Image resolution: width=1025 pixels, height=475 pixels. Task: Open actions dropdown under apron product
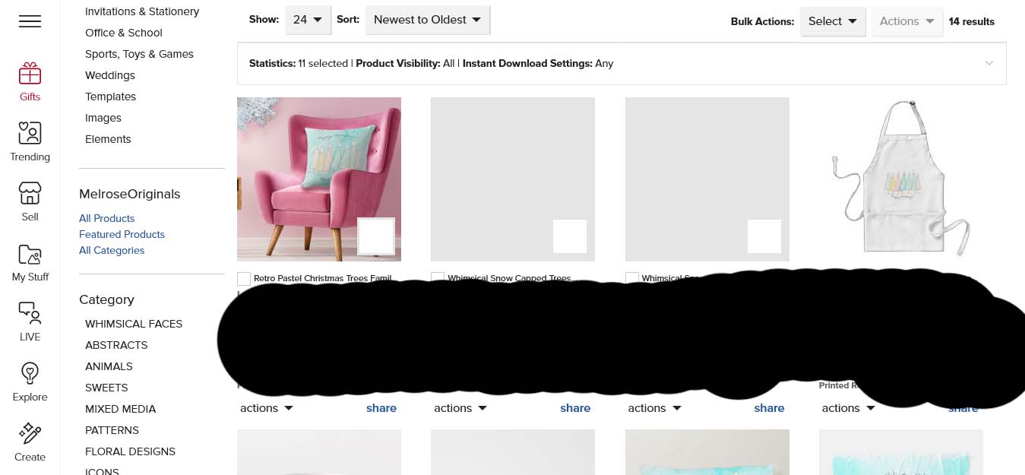pyautogui.click(x=848, y=408)
